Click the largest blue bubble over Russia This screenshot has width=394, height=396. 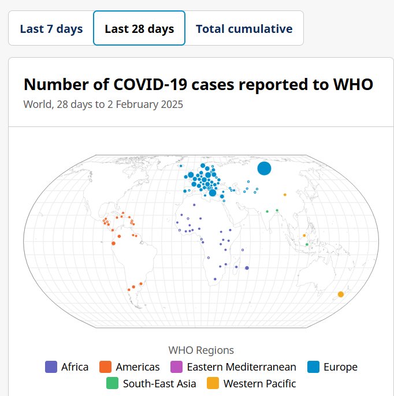point(264,168)
